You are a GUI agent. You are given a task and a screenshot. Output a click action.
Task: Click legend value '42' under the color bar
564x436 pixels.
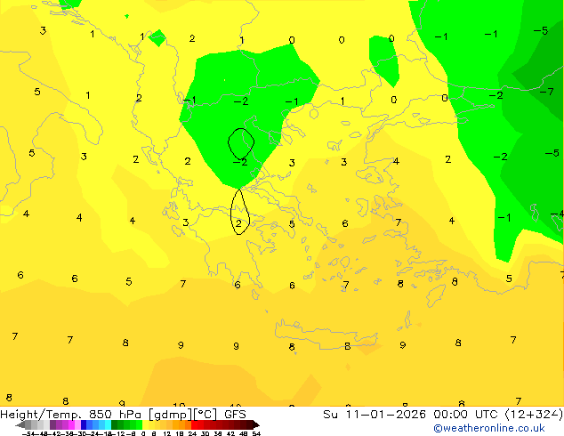pos(231,434)
